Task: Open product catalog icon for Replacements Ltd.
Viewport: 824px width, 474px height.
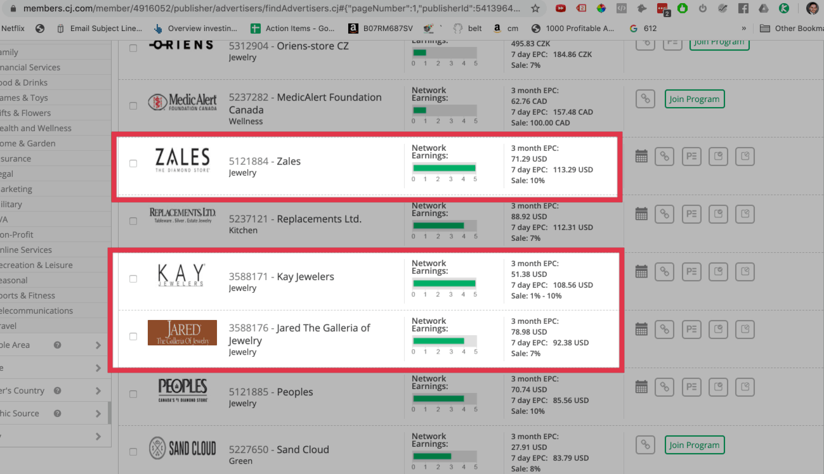Action: coord(691,214)
